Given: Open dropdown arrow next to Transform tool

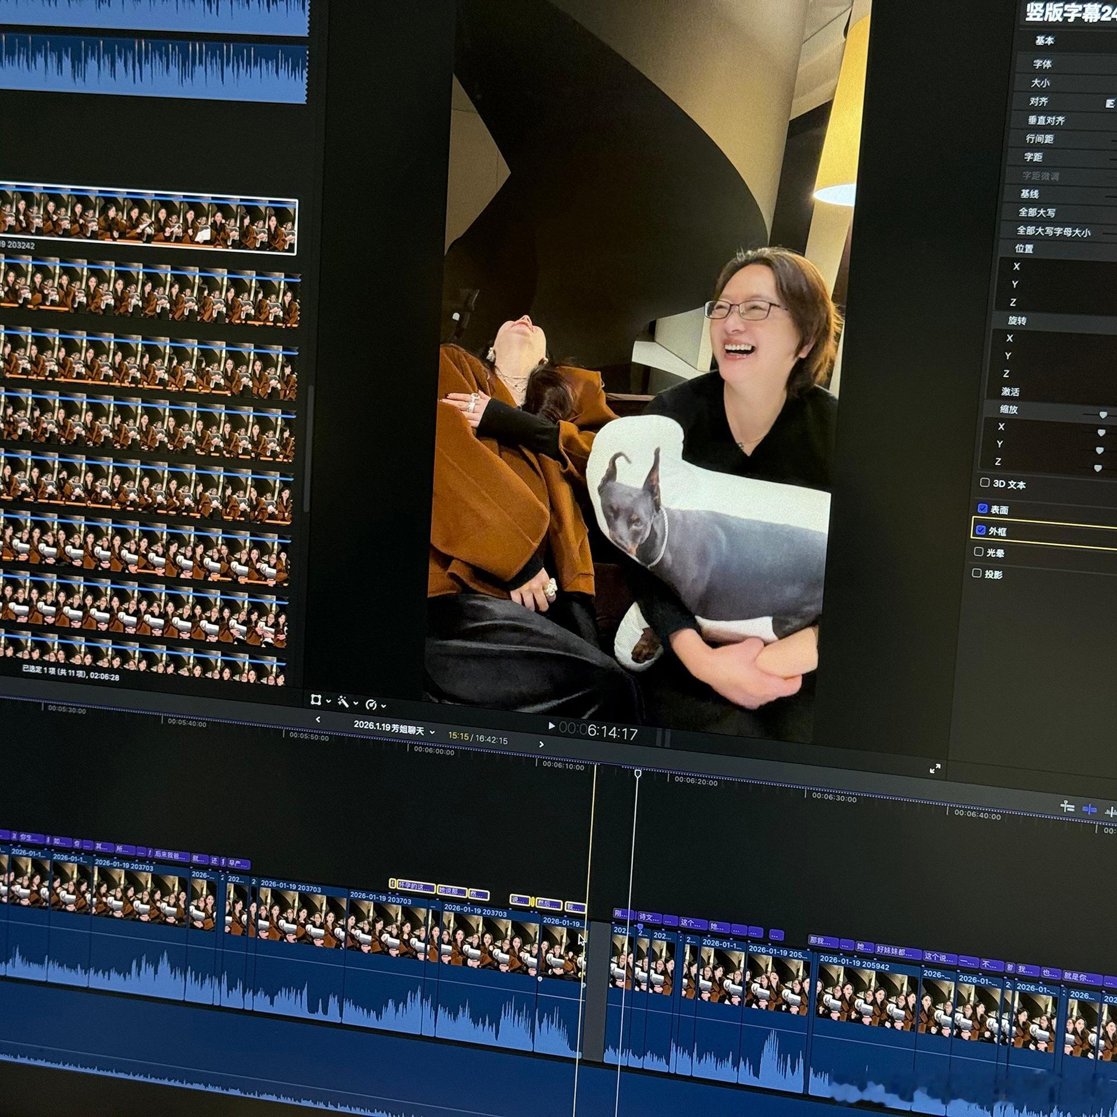Looking at the screenshot, I should tap(328, 701).
